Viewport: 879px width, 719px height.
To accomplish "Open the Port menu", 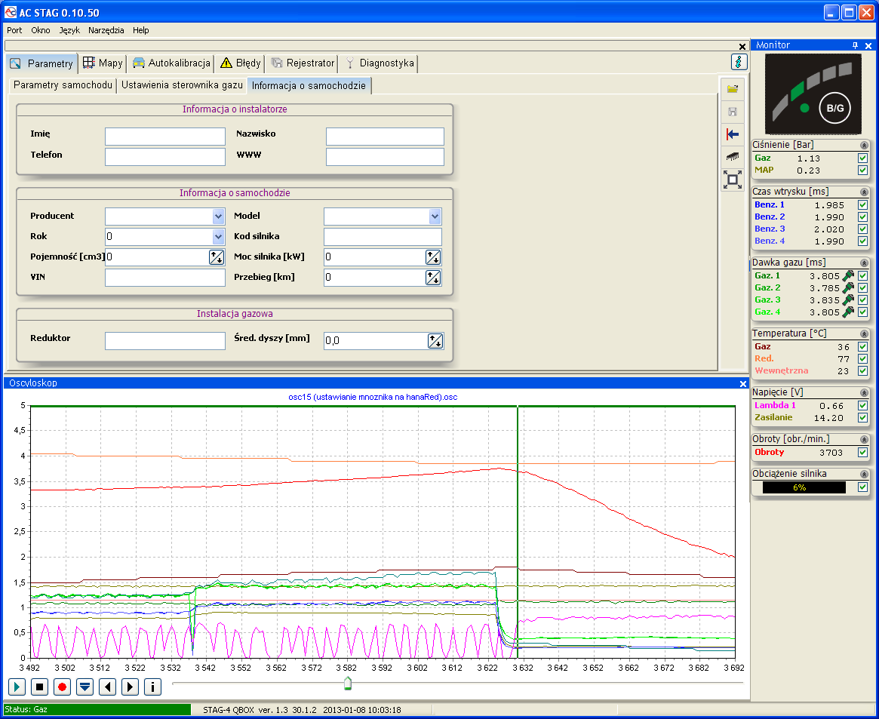I will click(14, 30).
